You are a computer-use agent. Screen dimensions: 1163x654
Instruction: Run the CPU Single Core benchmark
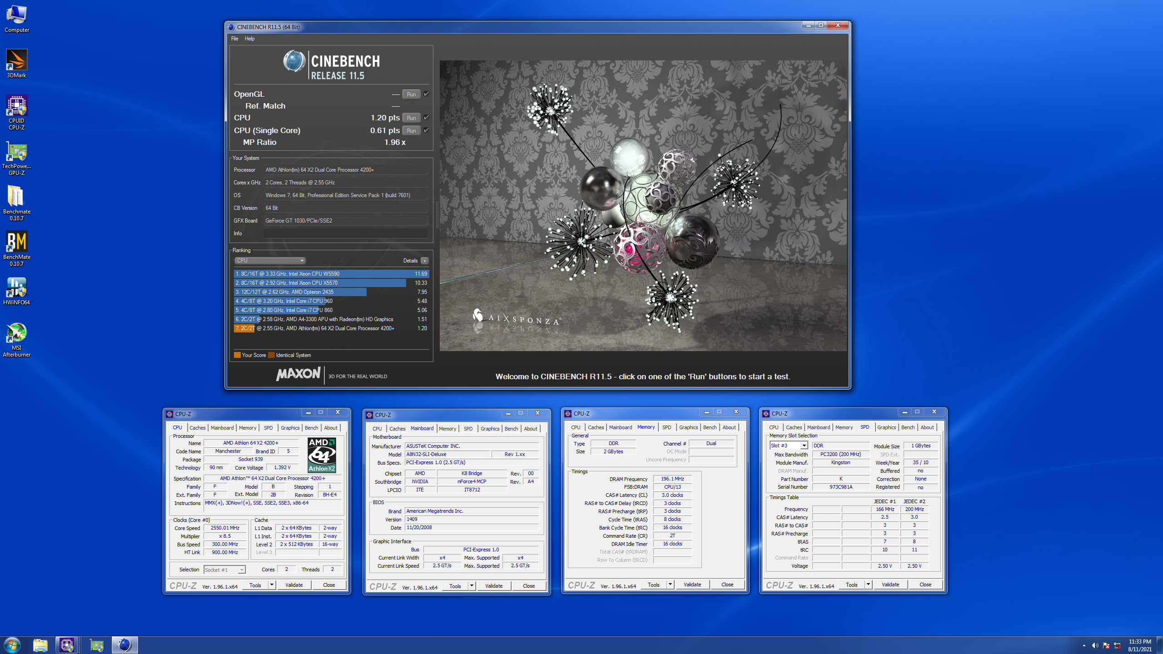pyautogui.click(x=411, y=130)
